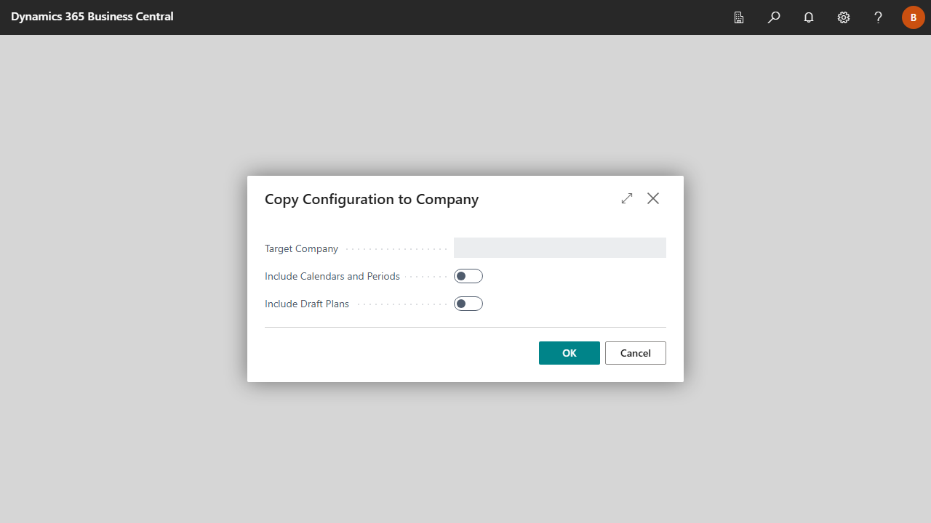The width and height of the screenshot is (931, 523).
Task: Open the company information page icon
Action: (x=739, y=17)
